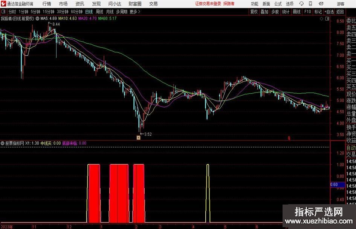Open the 市场 menu
This screenshot has width=356, height=229.
(63, 4)
